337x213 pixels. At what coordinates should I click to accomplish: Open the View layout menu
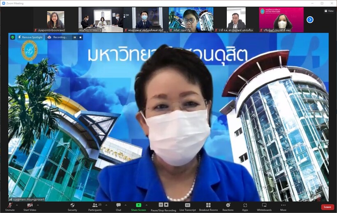pyautogui.click(x=329, y=11)
